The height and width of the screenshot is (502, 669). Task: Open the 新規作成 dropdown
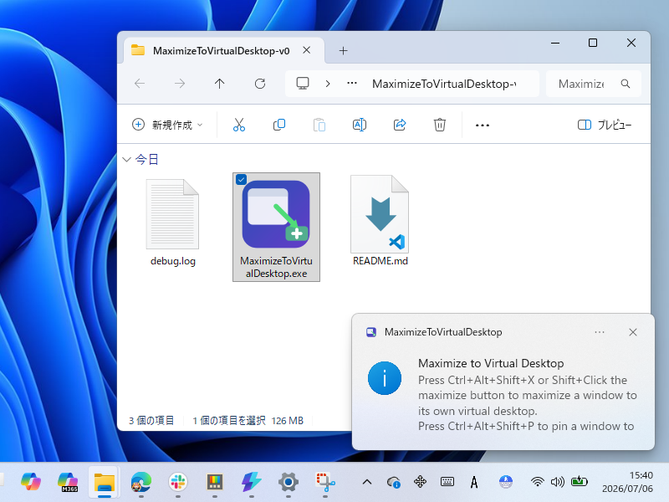point(167,125)
